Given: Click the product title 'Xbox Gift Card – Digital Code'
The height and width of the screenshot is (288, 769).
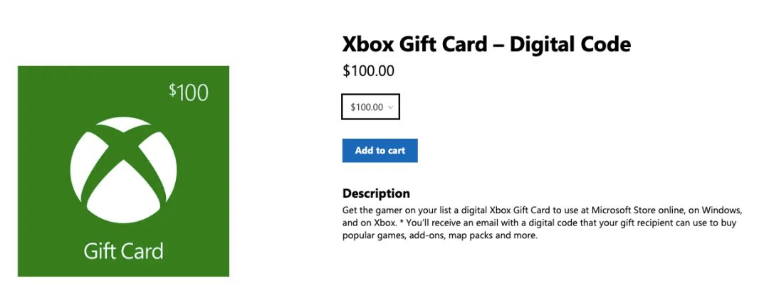Looking at the screenshot, I should (486, 45).
